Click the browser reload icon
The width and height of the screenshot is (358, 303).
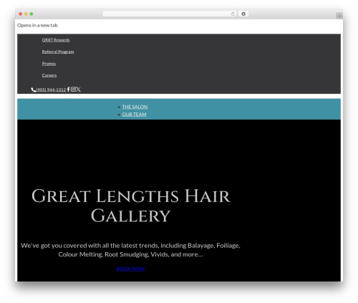pyautogui.click(x=233, y=14)
